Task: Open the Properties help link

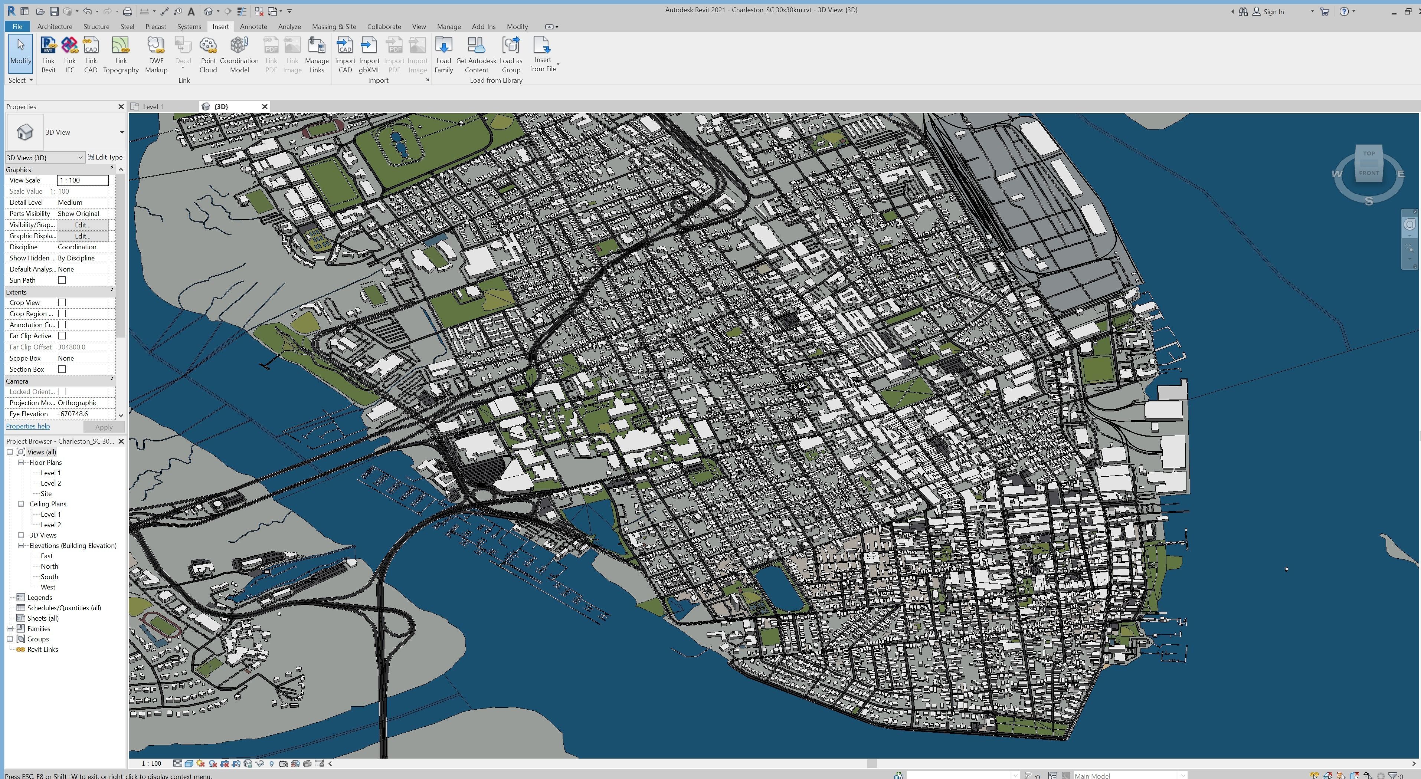Action: [x=27, y=426]
